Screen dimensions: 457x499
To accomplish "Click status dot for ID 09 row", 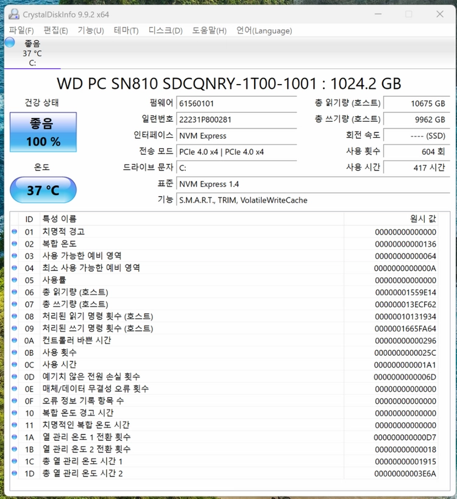I will coord(15,328).
